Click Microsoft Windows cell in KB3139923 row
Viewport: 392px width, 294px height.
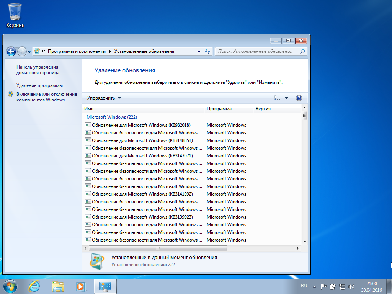pyautogui.click(x=227, y=217)
